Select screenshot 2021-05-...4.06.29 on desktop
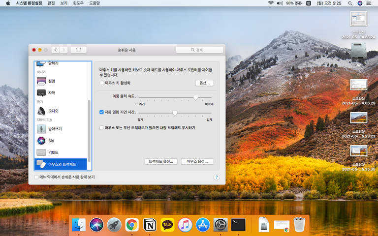Image resolution: width=378 pixels, height=236 pixels. (358, 92)
